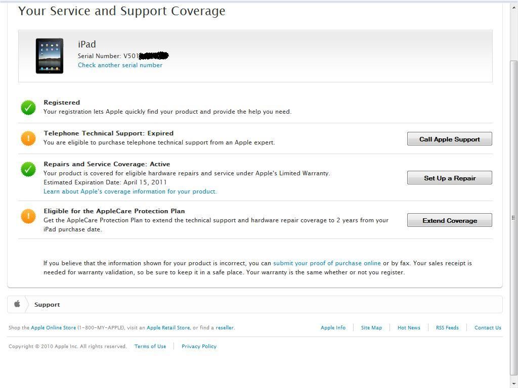Viewport: 518px width, 388px height.
Task: Click the Eligible for the AppleCare Protection Plan heading
Action: [x=114, y=211]
